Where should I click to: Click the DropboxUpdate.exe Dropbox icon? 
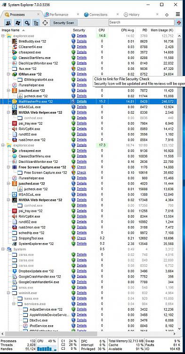(15, 271)
